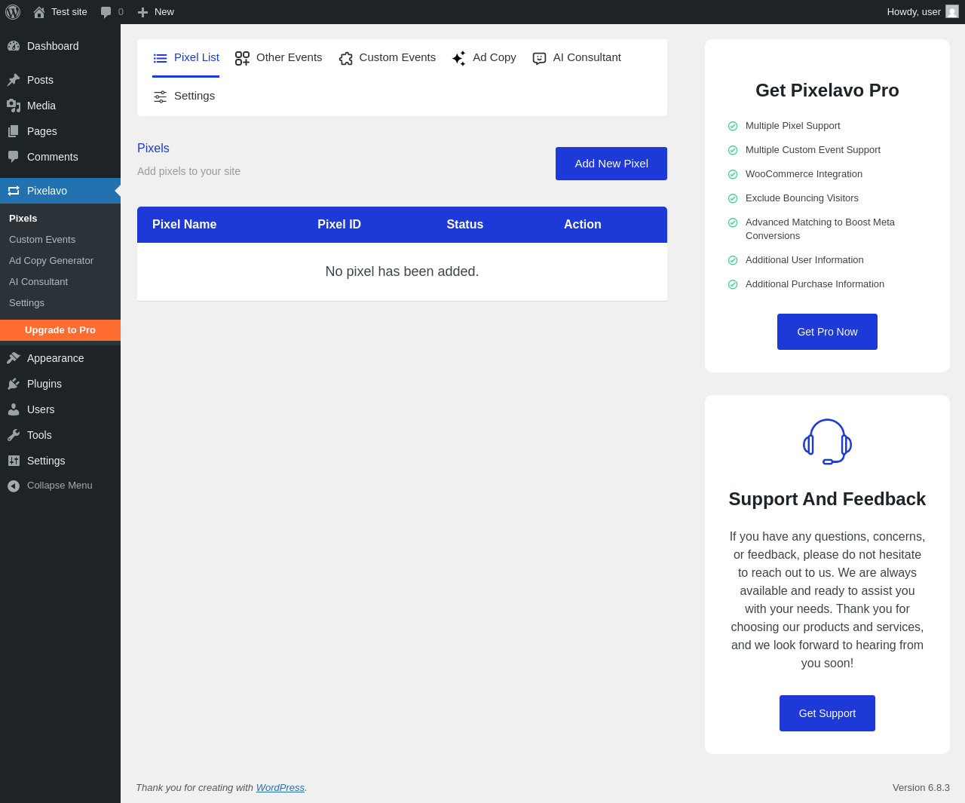The image size is (965, 803).
Task: Click the Pixel ID column header
Action: pyautogui.click(x=339, y=225)
